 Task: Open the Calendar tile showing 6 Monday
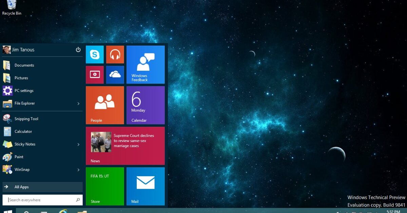tap(146, 105)
